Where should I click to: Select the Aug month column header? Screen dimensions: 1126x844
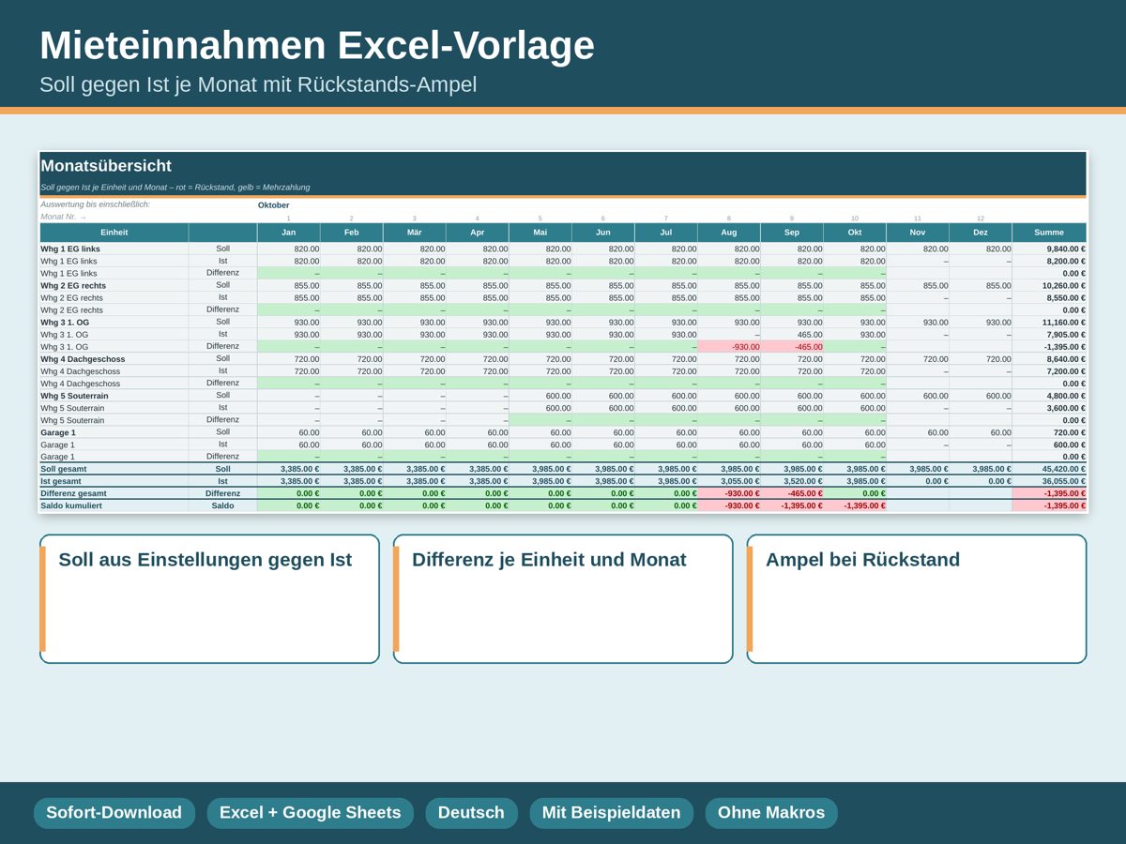[x=729, y=232]
